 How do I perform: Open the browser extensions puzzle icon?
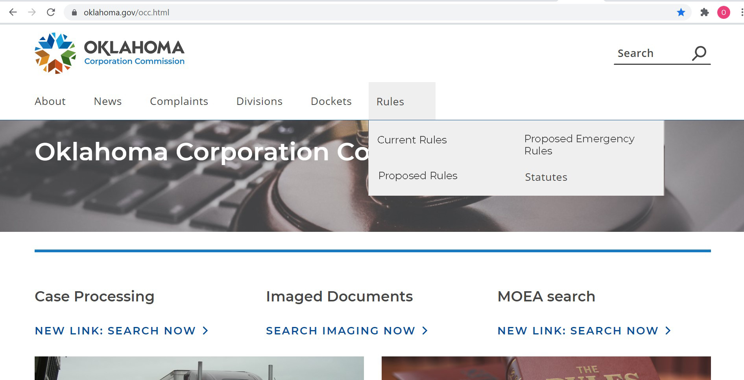pyautogui.click(x=705, y=12)
